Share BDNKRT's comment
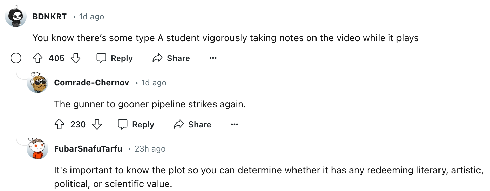The width and height of the screenshot is (490, 191). (171, 58)
